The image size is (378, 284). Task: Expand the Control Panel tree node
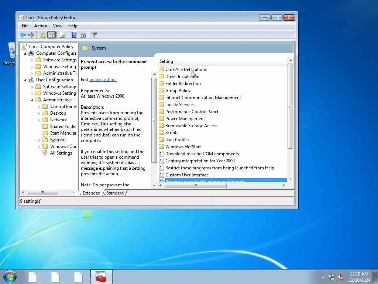[39, 107]
